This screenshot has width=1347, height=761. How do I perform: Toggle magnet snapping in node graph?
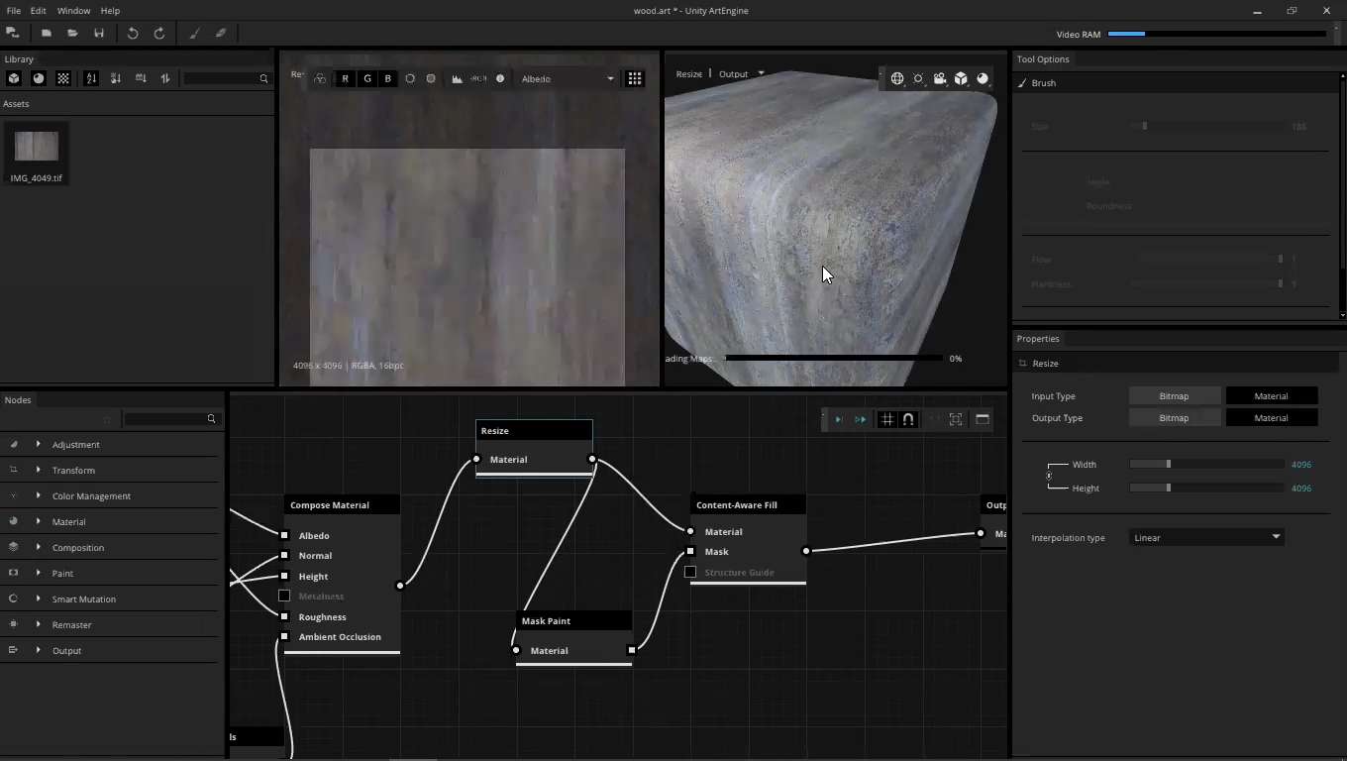pyautogui.click(x=908, y=419)
